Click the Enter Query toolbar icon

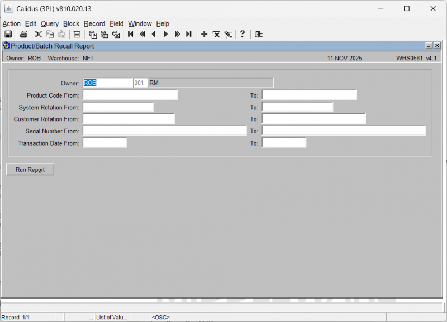click(93, 34)
